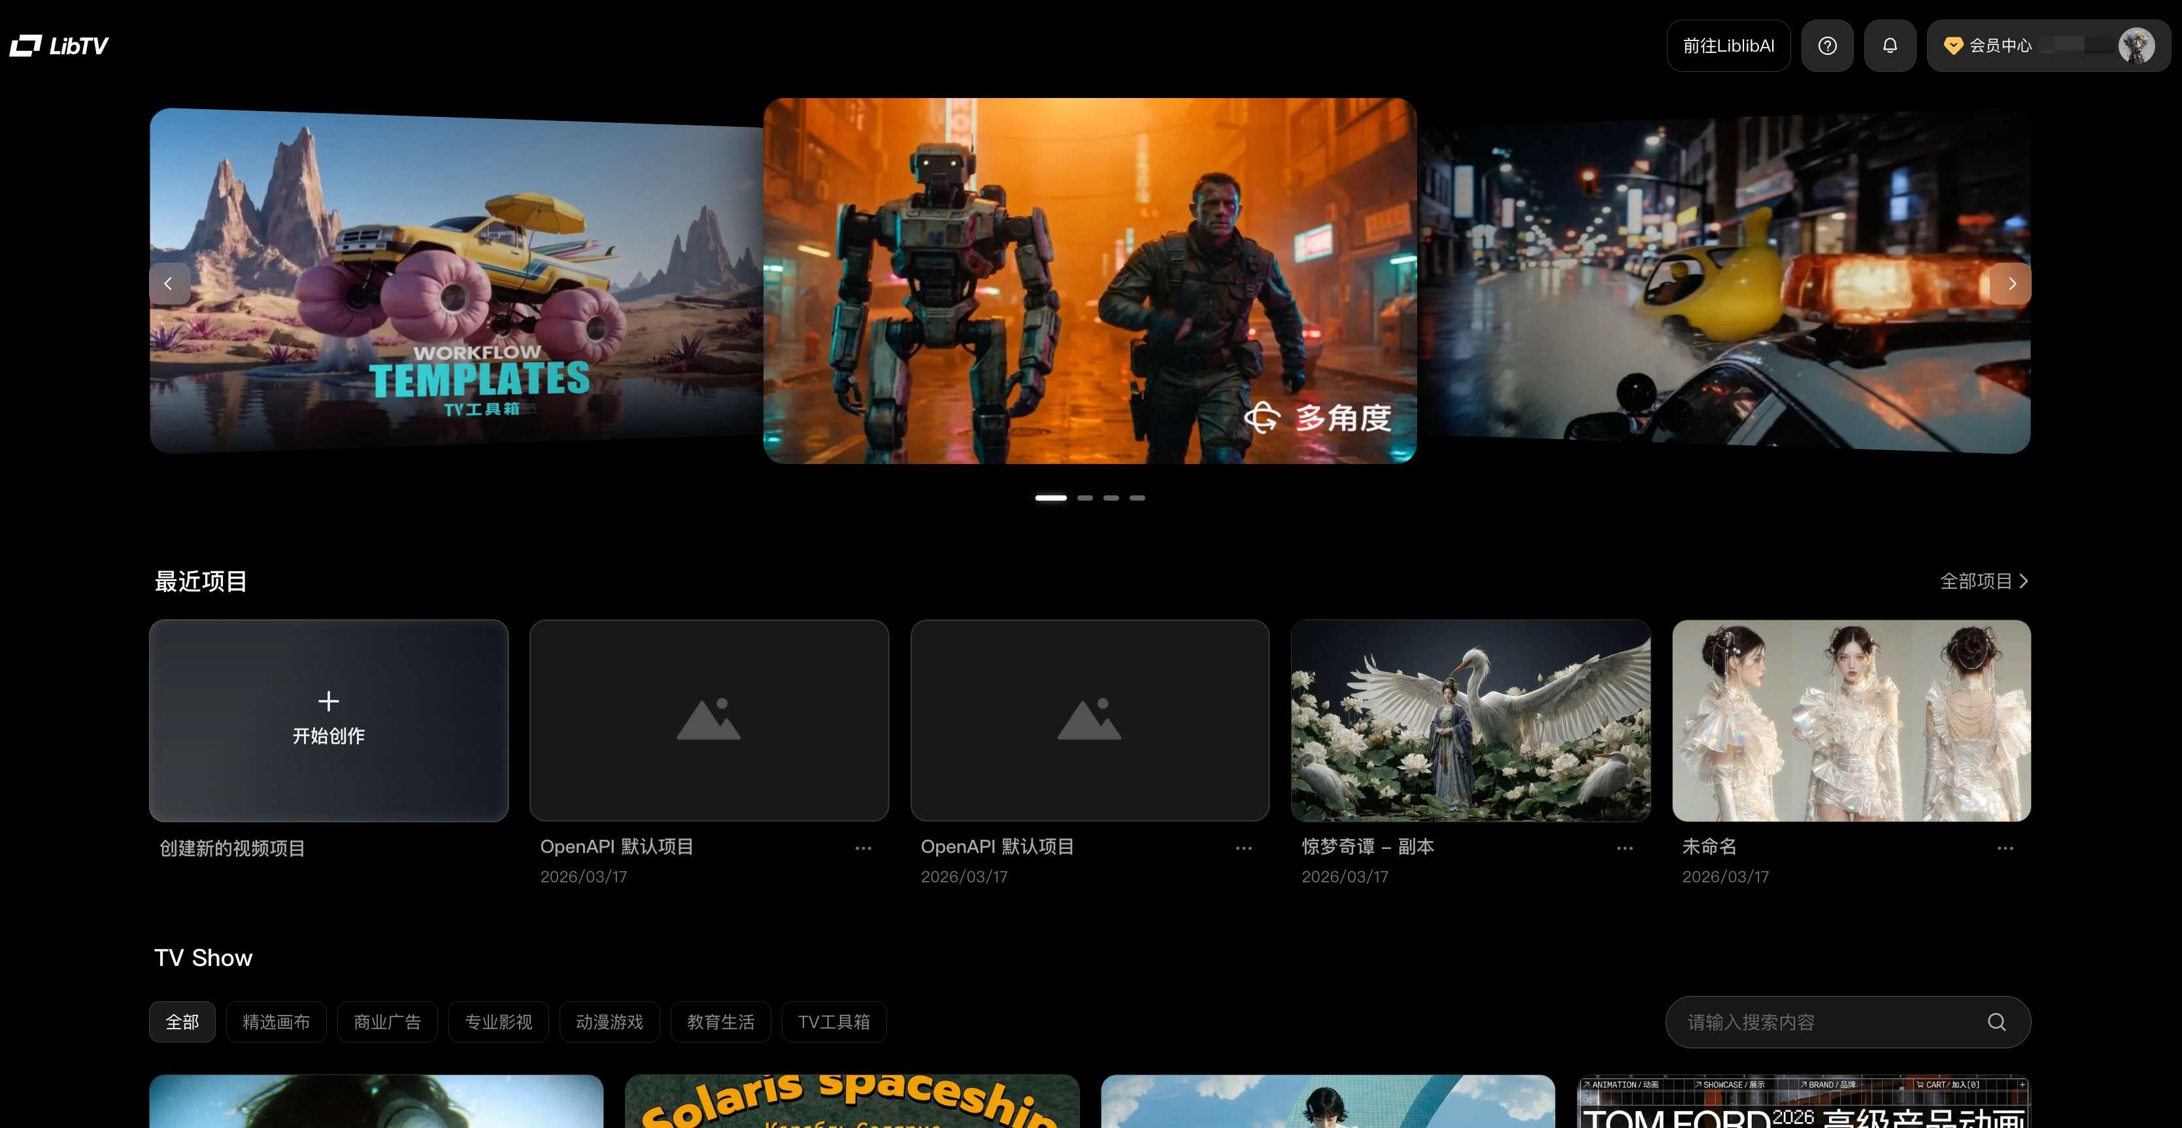Open more options for 未命名 project
Screen dimensions: 2182x1128
coord(2005,848)
